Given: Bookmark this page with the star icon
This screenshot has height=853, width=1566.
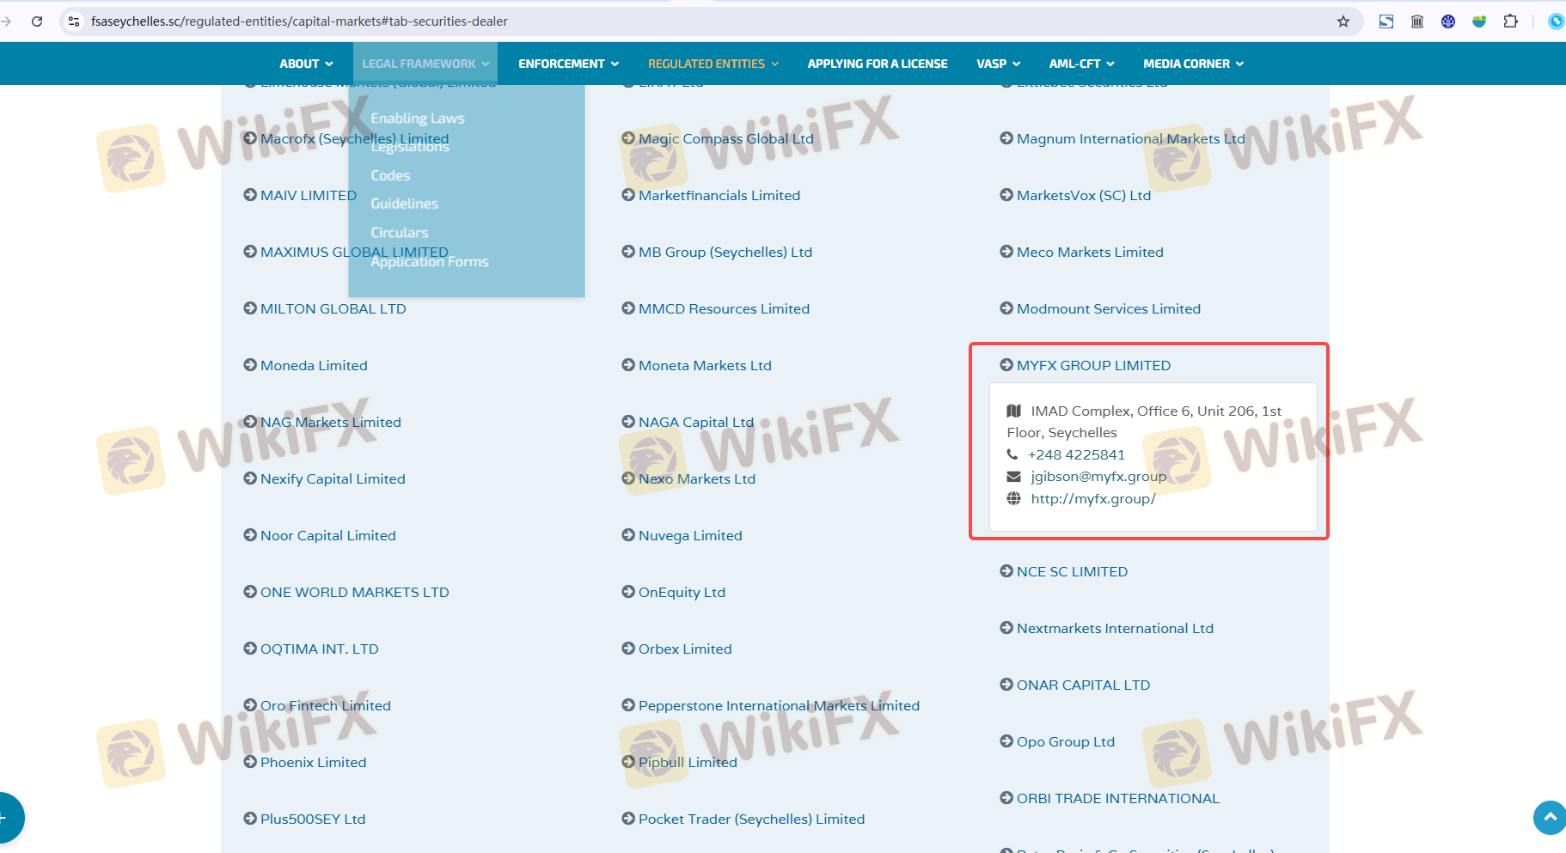Looking at the screenshot, I should click(x=1343, y=21).
